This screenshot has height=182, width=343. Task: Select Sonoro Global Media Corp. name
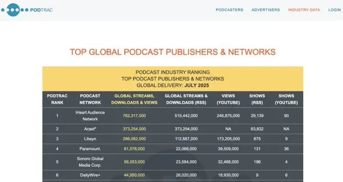tap(90, 162)
